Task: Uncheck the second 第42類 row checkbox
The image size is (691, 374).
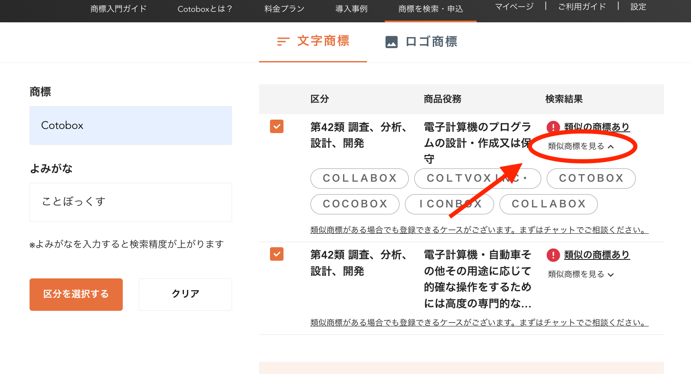Action: pos(277,254)
